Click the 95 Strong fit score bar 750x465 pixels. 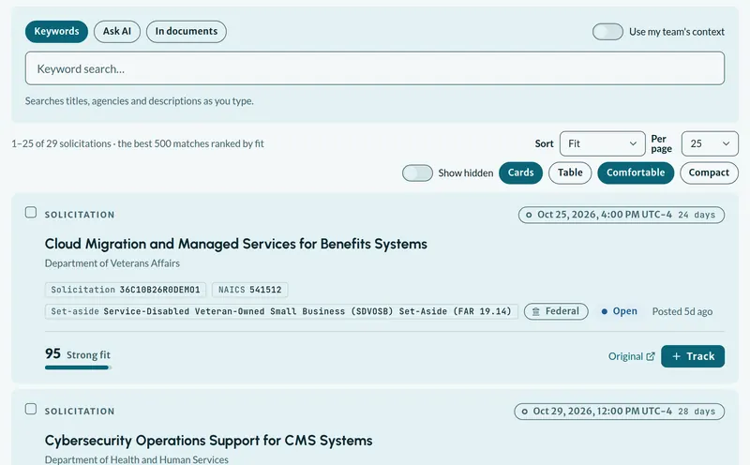pyautogui.click(x=79, y=367)
